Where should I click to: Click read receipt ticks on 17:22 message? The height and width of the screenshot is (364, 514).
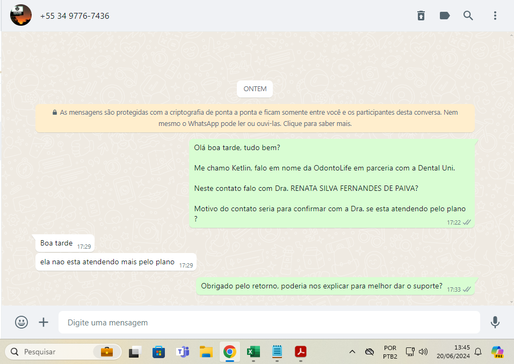pyautogui.click(x=467, y=222)
